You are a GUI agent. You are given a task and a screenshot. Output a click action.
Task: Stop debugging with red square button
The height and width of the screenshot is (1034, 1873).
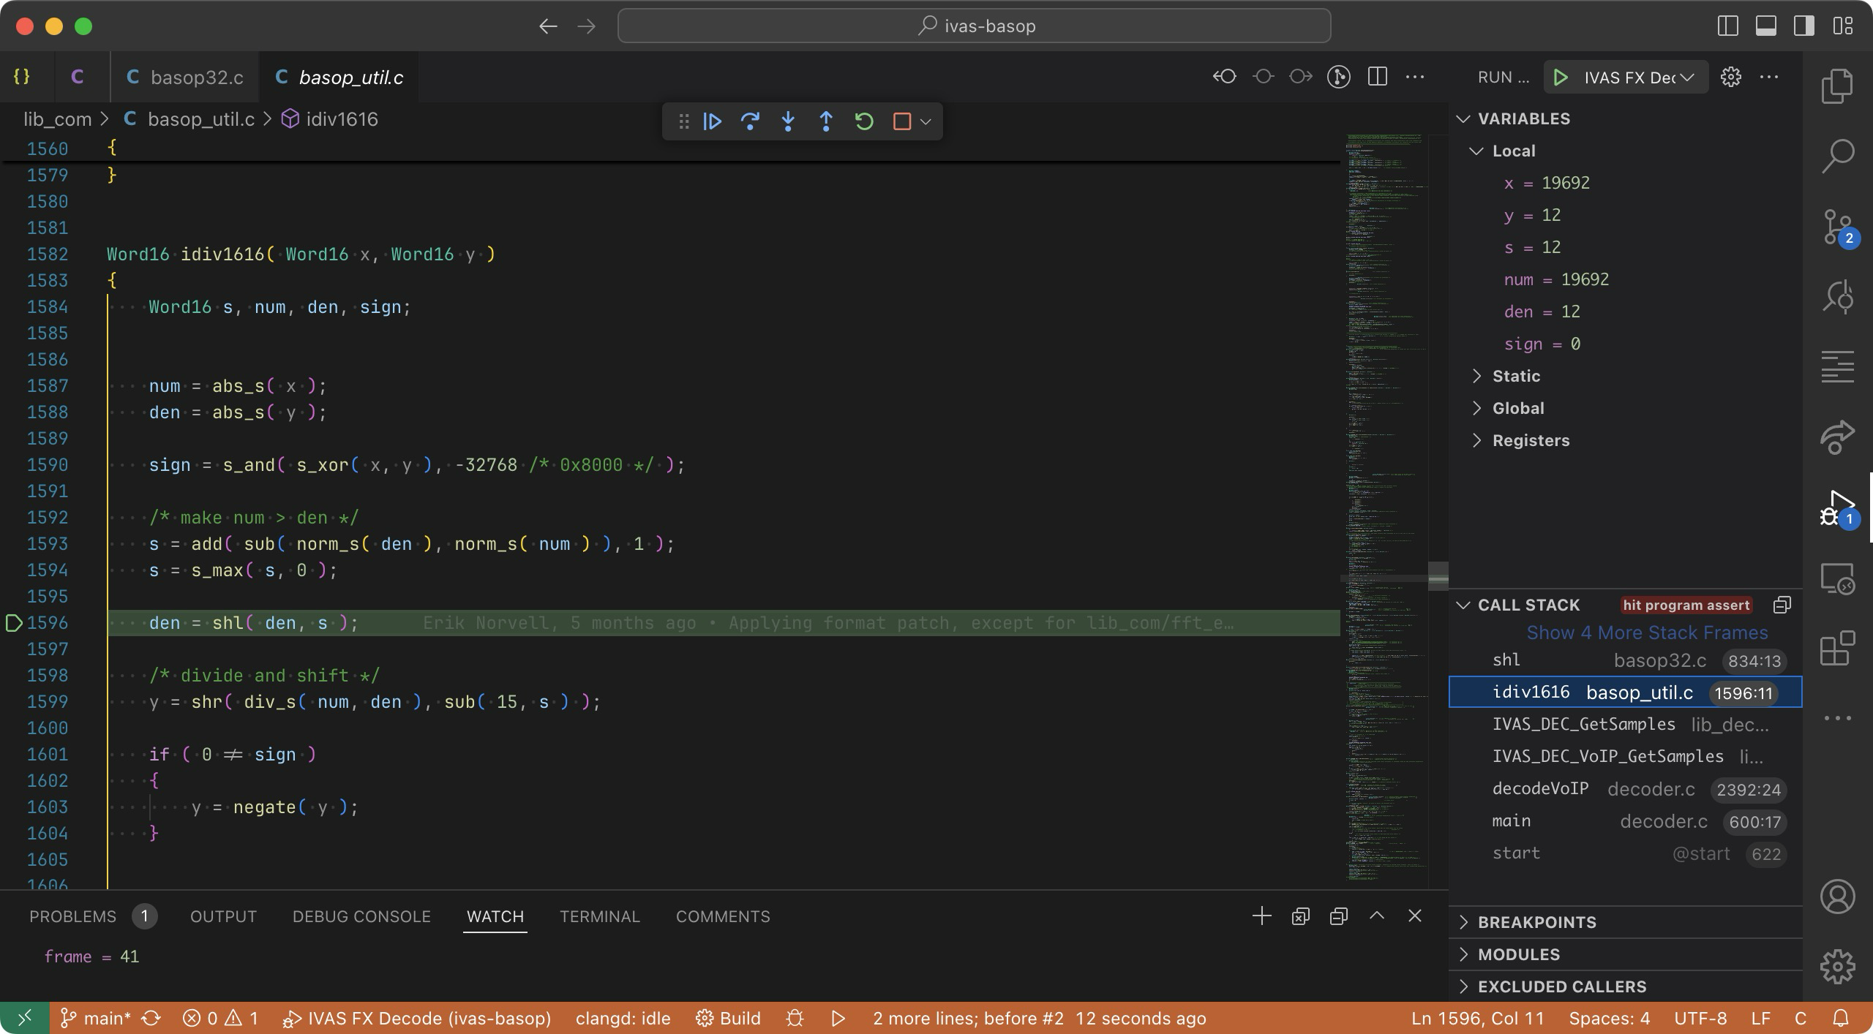coord(901,121)
